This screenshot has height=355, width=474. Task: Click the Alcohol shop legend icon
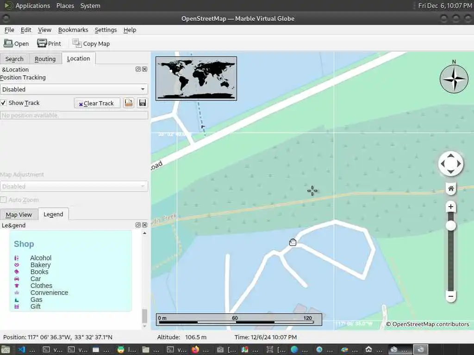pos(17,258)
